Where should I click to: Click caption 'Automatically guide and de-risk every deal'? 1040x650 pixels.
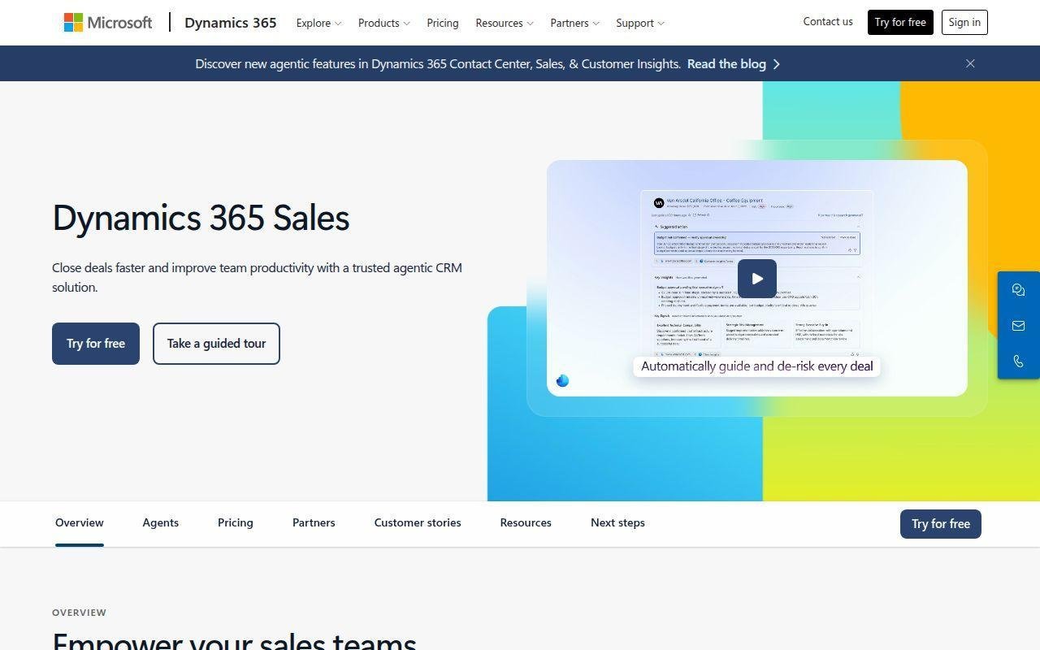point(757,366)
